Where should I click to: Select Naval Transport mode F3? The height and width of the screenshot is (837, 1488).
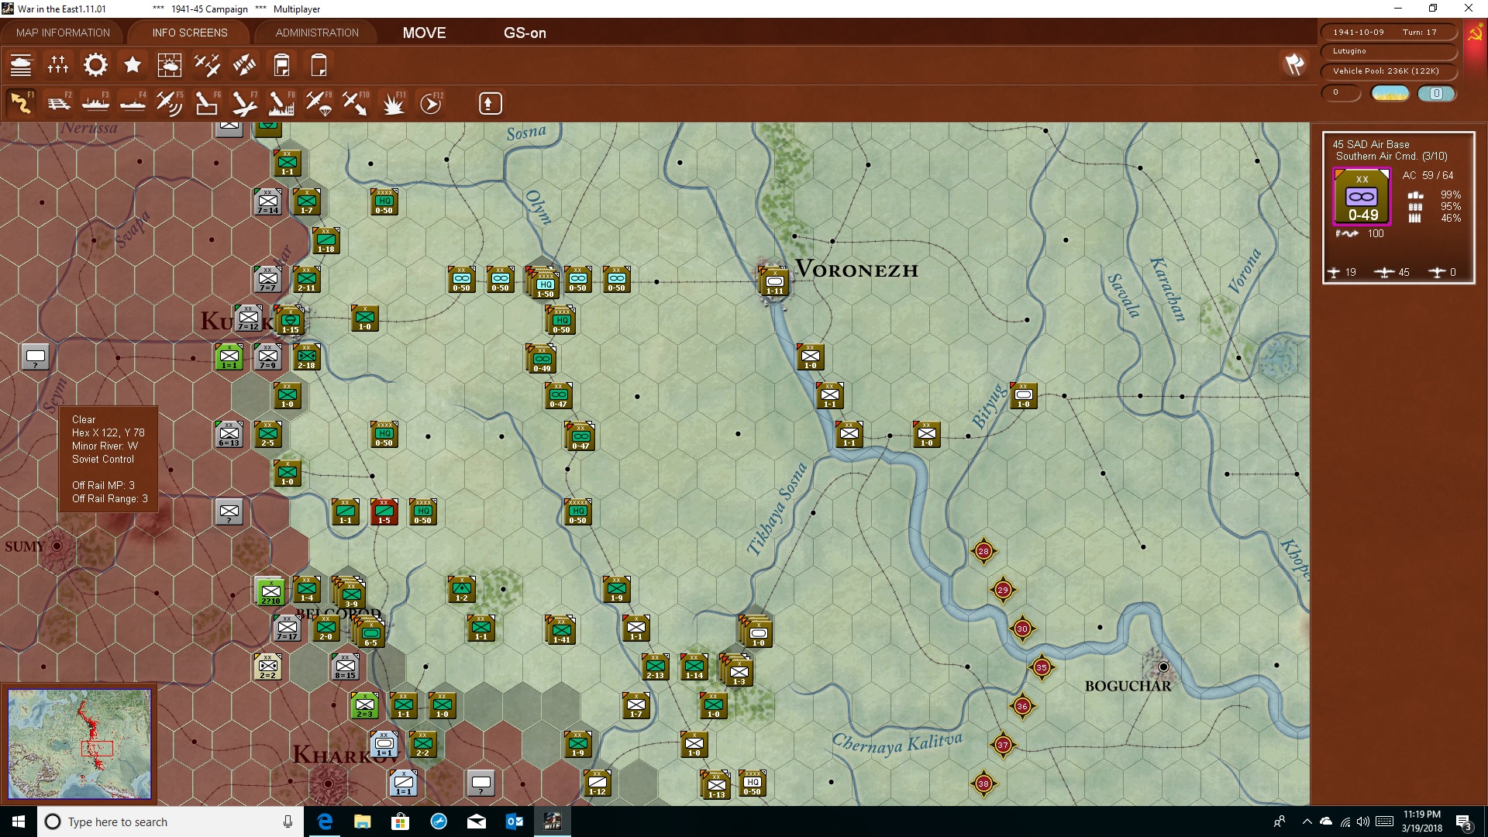point(95,103)
